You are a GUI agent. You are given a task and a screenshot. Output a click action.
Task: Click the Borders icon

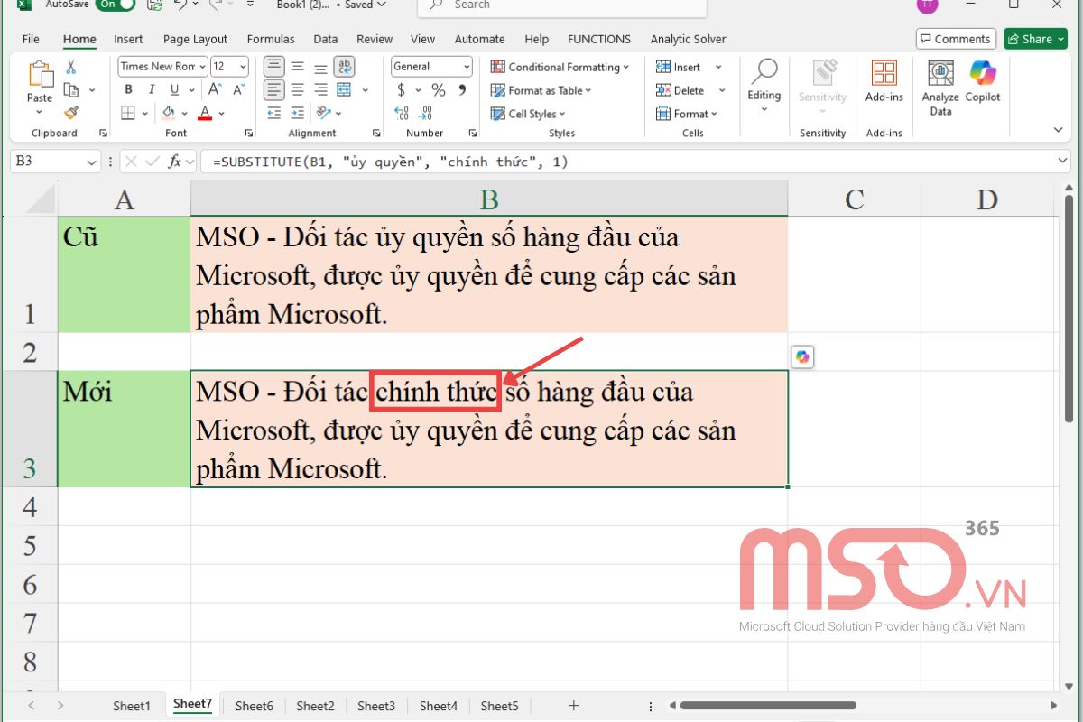point(128,114)
